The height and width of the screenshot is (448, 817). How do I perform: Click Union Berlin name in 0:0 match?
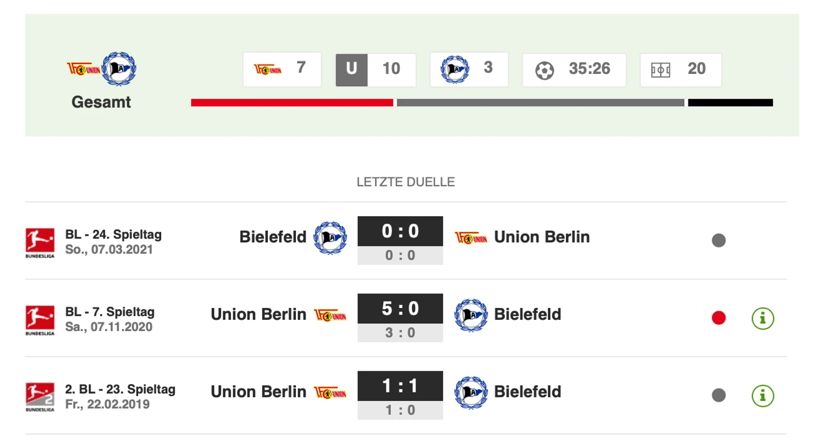[x=542, y=237]
